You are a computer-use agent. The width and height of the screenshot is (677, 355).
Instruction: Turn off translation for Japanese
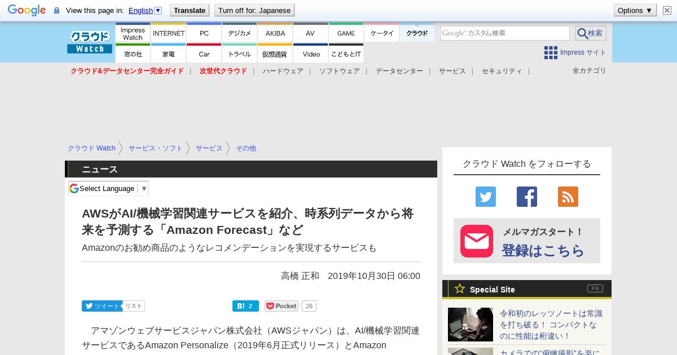click(x=254, y=10)
